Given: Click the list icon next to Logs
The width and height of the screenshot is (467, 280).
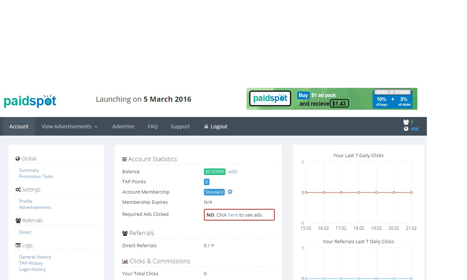Looking at the screenshot, I should tap(18, 245).
